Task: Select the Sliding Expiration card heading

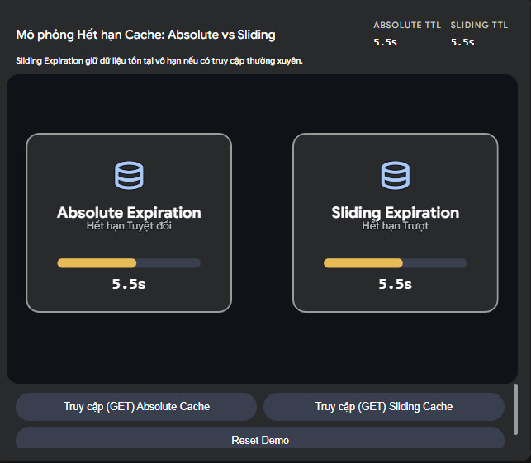Action: (x=395, y=212)
